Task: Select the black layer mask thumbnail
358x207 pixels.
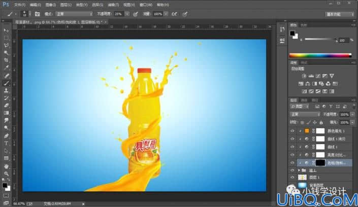Action: pyautogui.click(x=320, y=163)
